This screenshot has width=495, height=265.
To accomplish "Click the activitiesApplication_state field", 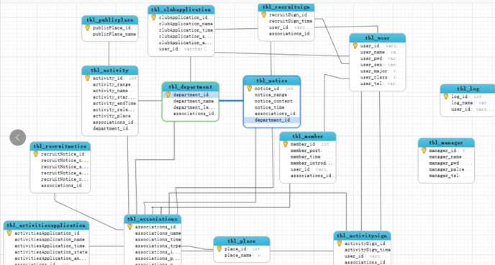I will click(51, 252).
